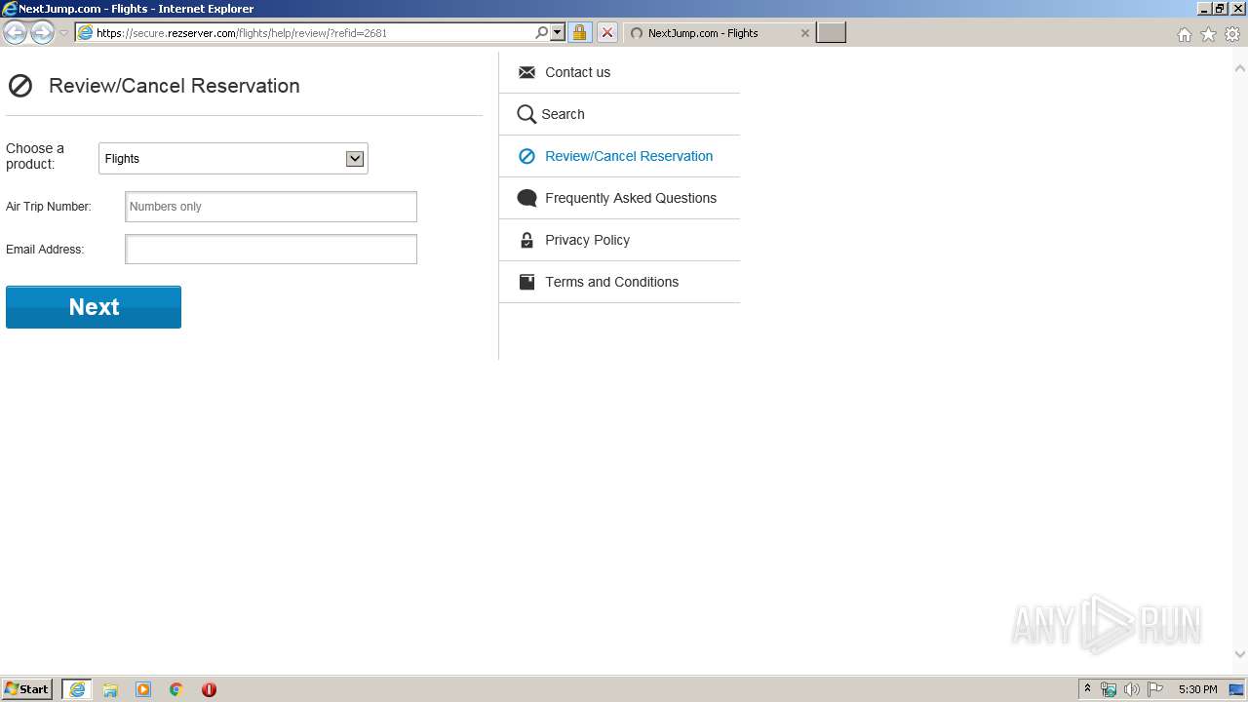Click the Action Center flag tray icon
Screen dimensions: 1248x702
click(1155, 689)
